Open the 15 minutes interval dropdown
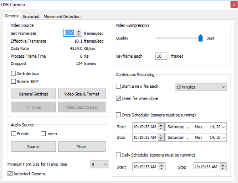This screenshot has width=238, height=183. coord(201,87)
